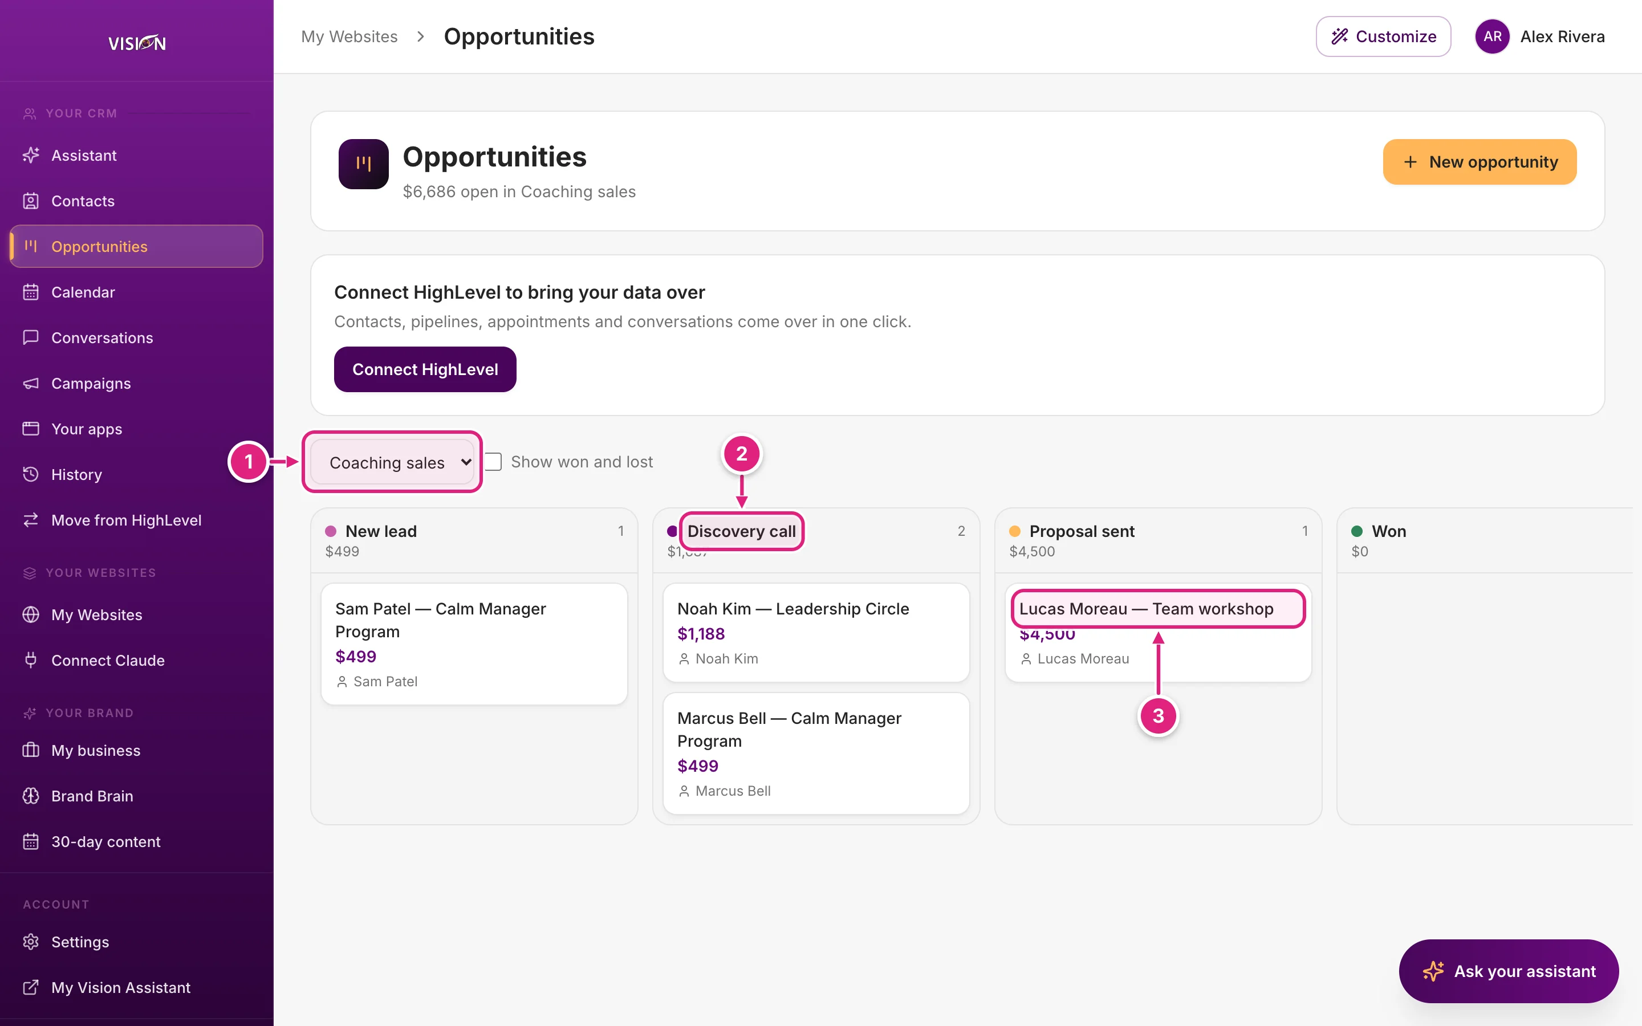The height and width of the screenshot is (1026, 1642).
Task: Click the Contacts icon in sidebar
Action: click(x=31, y=201)
